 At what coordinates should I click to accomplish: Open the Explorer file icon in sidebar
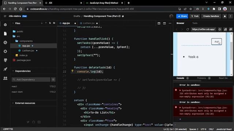(x=5, y=33)
